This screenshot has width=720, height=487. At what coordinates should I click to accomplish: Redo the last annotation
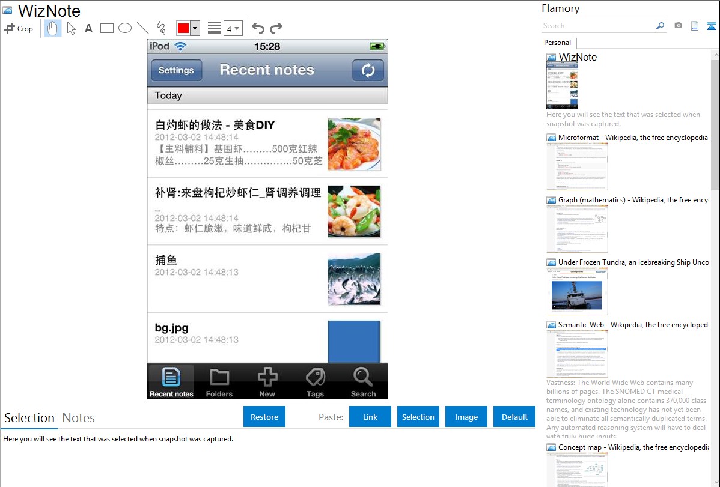pos(276,28)
